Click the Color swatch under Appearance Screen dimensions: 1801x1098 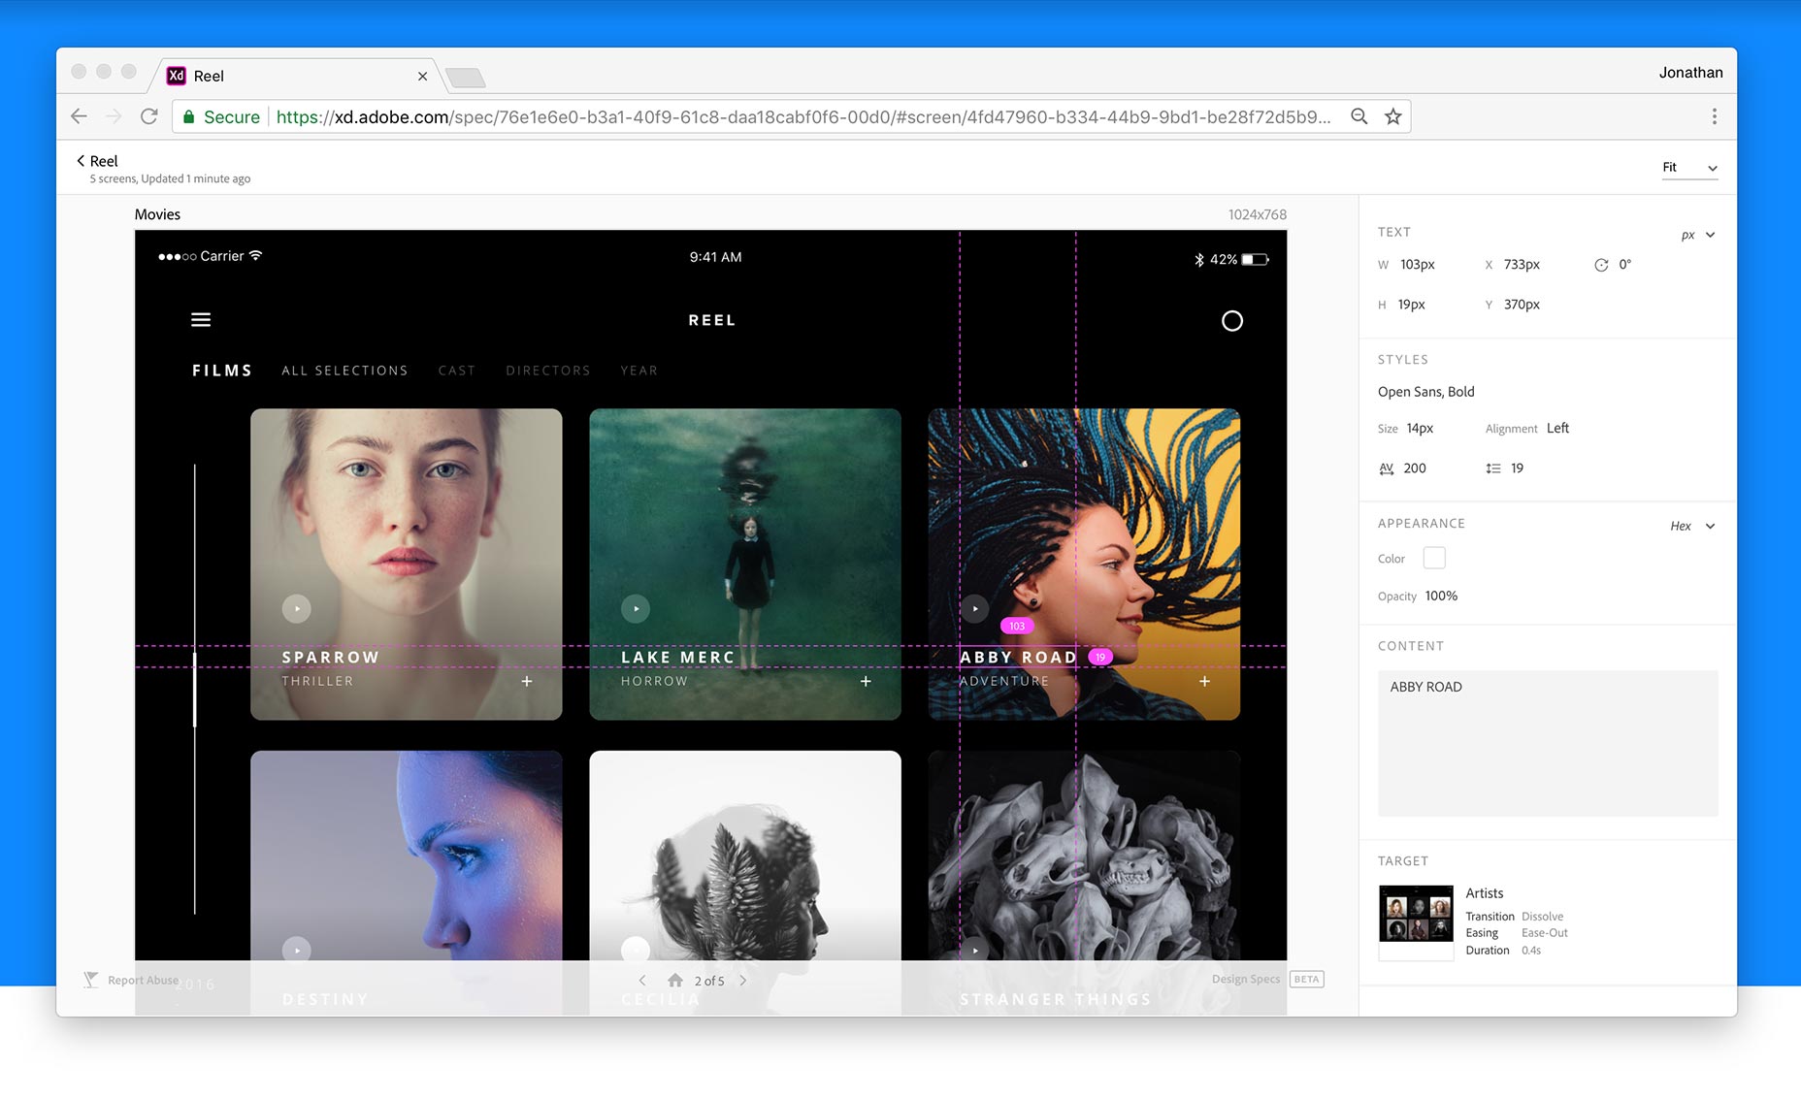point(1433,558)
